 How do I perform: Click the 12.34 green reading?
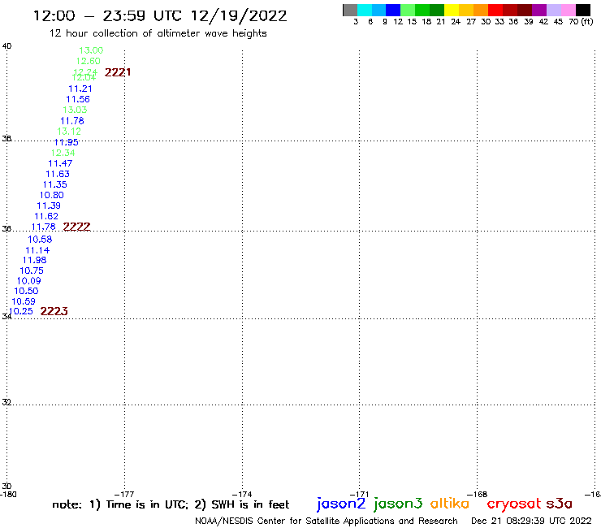63,153
